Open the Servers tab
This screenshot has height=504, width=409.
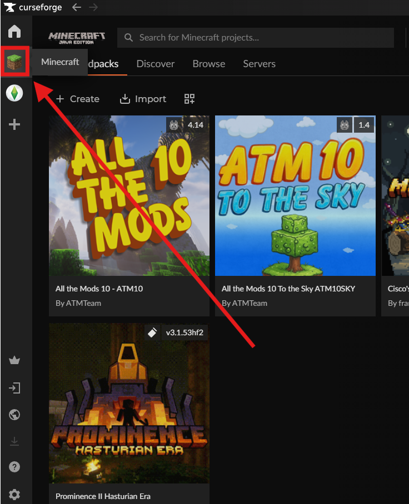[259, 64]
